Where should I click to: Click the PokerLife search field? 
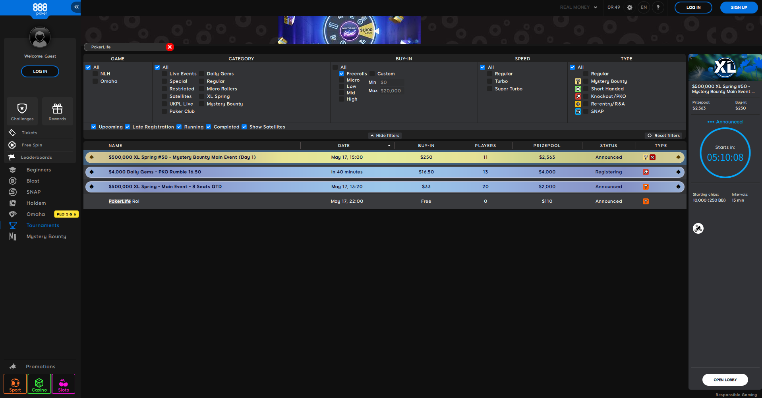point(125,47)
